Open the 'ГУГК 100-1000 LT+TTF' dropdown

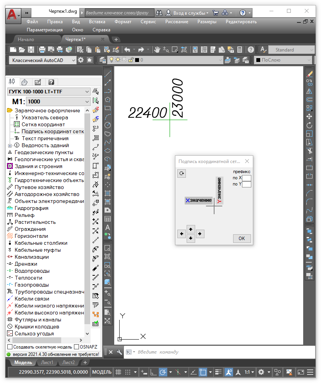click(x=49, y=91)
